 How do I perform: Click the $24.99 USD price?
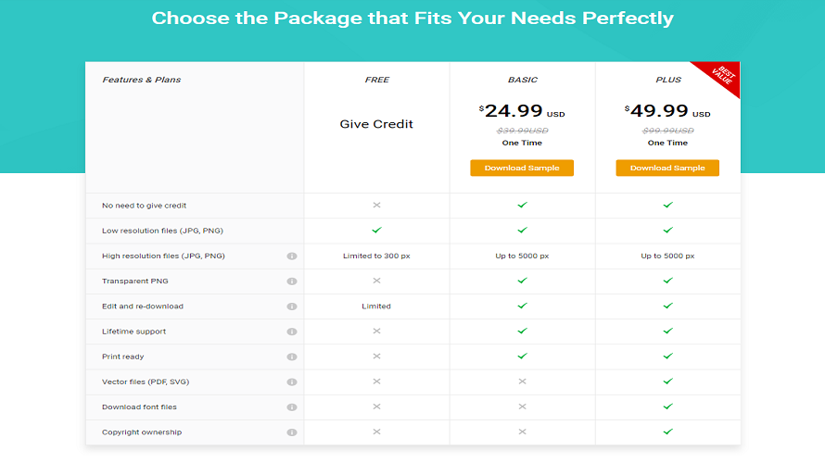pyautogui.click(x=521, y=112)
